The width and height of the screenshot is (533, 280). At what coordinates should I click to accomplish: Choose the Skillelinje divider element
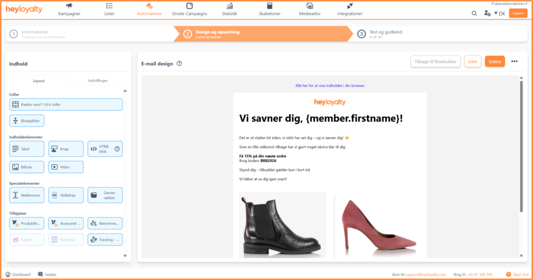click(66, 195)
